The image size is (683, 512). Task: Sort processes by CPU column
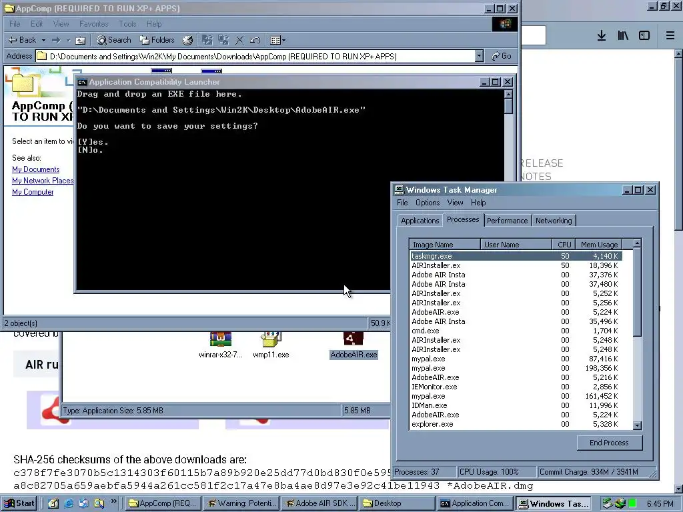coord(564,245)
